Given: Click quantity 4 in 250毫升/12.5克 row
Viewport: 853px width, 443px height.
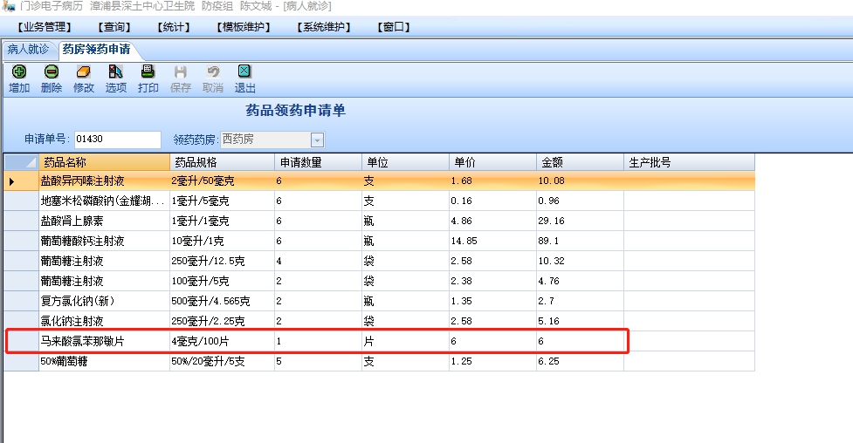Looking at the screenshot, I should (319, 261).
